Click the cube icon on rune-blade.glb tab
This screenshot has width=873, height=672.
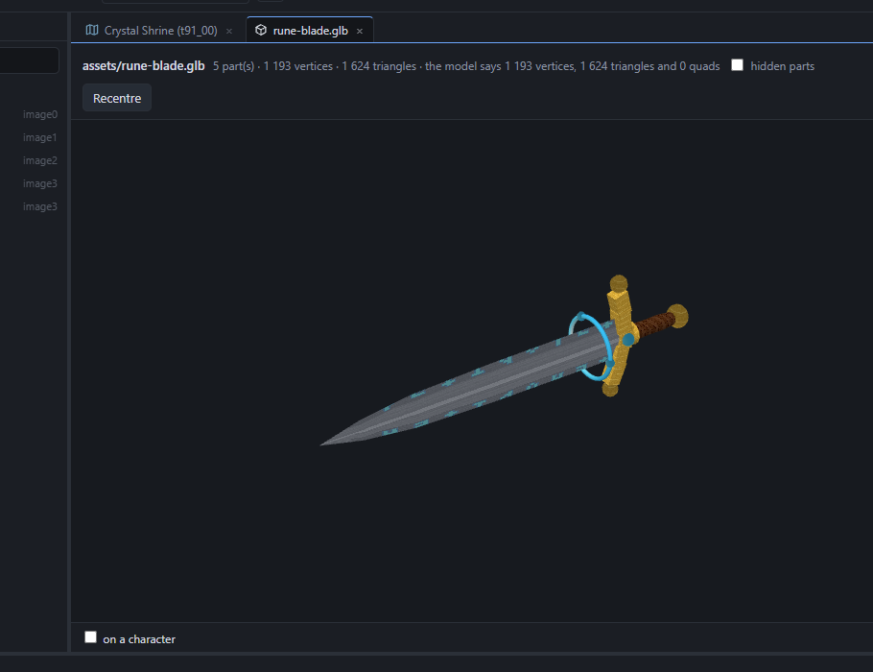[261, 30]
